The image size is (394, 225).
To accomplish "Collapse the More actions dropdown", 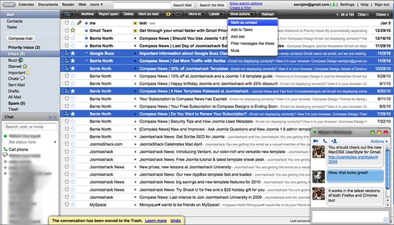I will (x=241, y=14).
